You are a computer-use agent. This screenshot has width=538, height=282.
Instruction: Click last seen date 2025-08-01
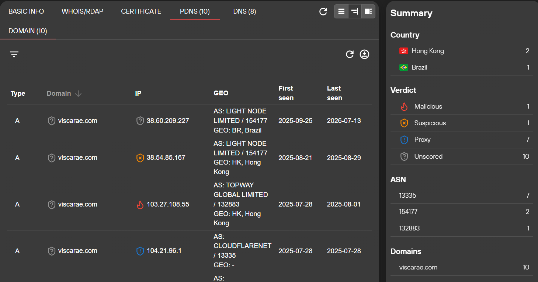(344, 204)
